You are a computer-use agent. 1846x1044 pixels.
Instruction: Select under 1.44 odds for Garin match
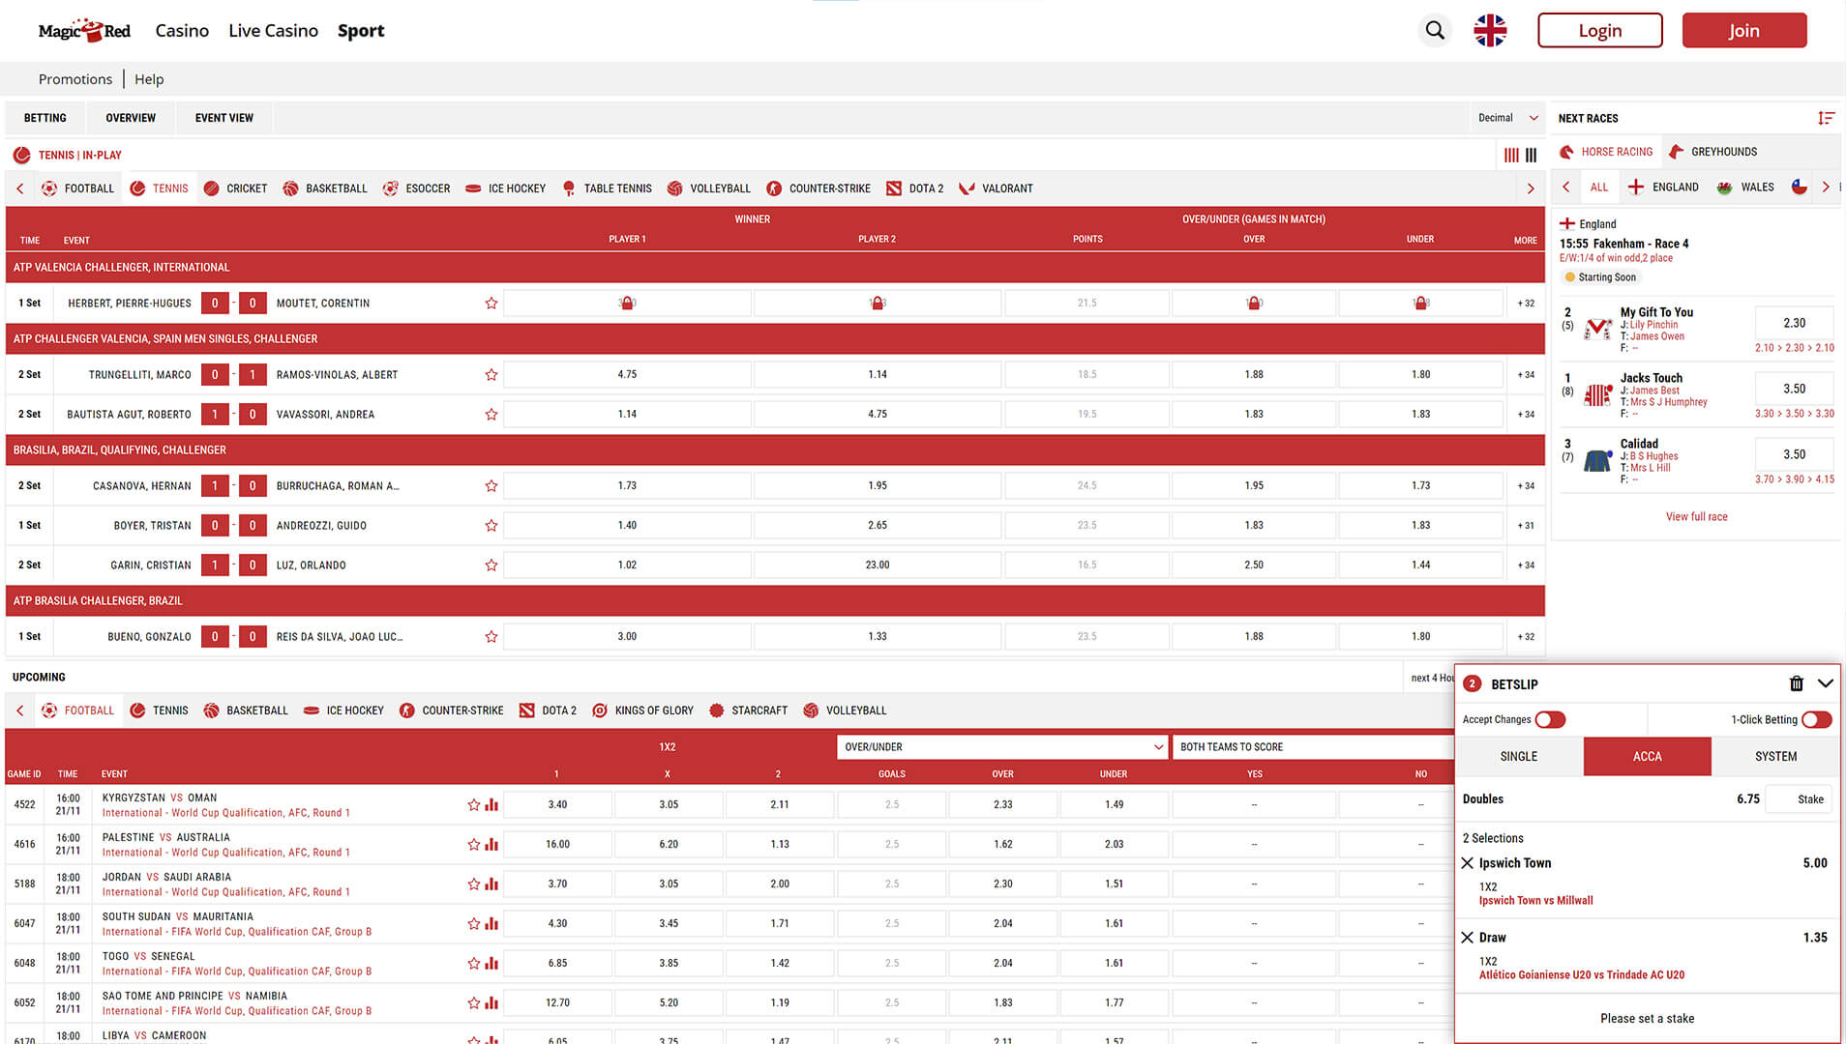(x=1420, y=565)
